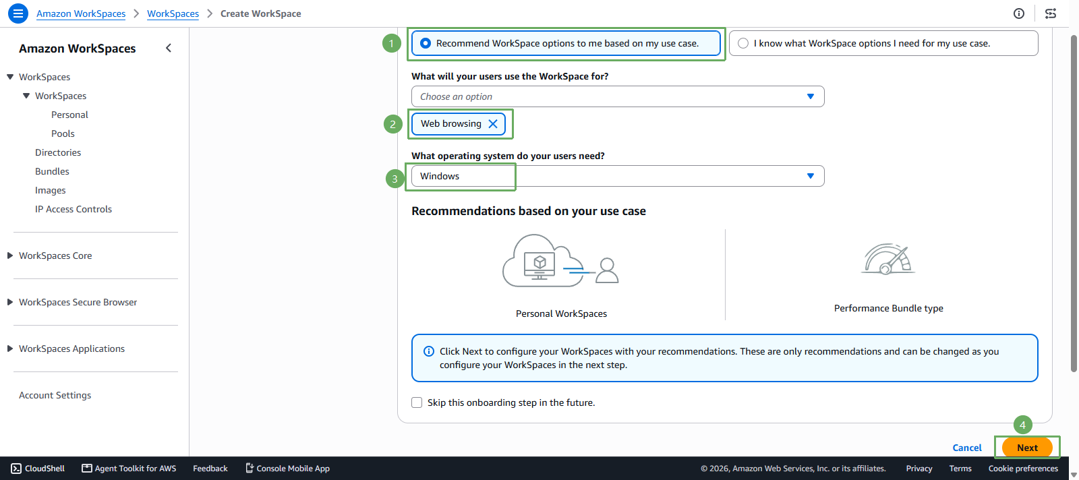Open Cookie preferences in footer
This screenshot has width=1079, height=480.
pyautogui.click(x=1023, y=469)
